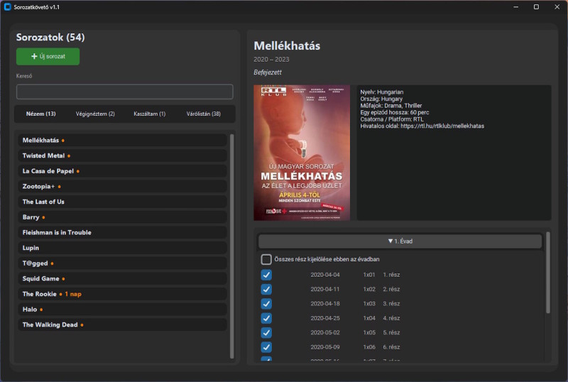Uncheck episode 1x02 watched checkbox
Image resolution: width=568 pixels, height=382 pixels.
[x=266, y=290]
